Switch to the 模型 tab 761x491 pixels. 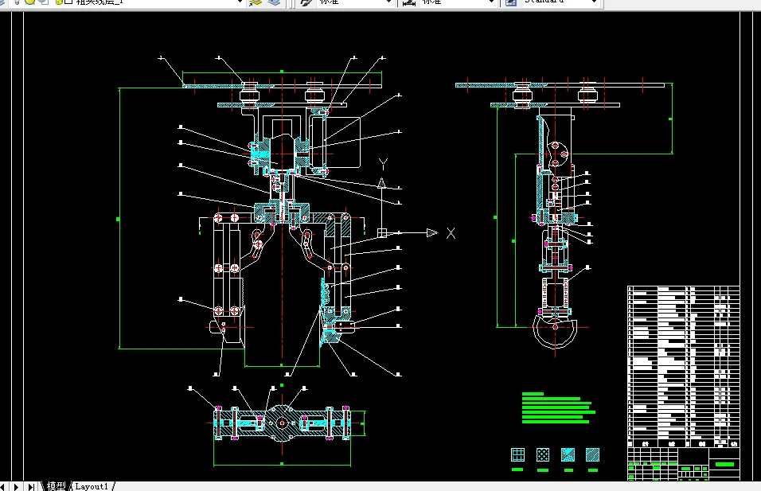point(56,486)
